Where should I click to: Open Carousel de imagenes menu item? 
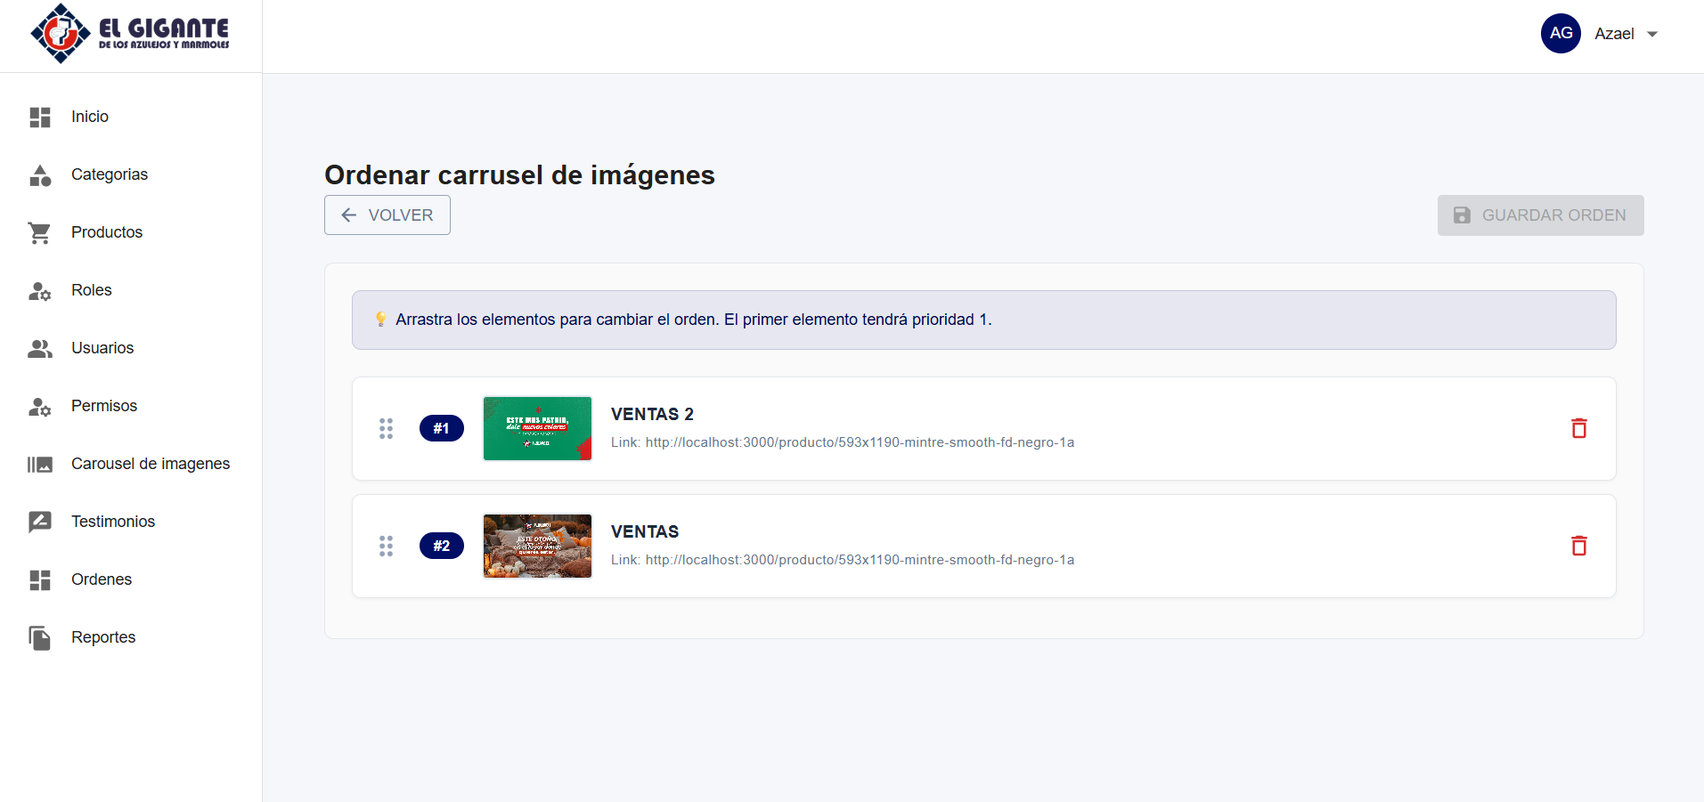tap(150, 464)
